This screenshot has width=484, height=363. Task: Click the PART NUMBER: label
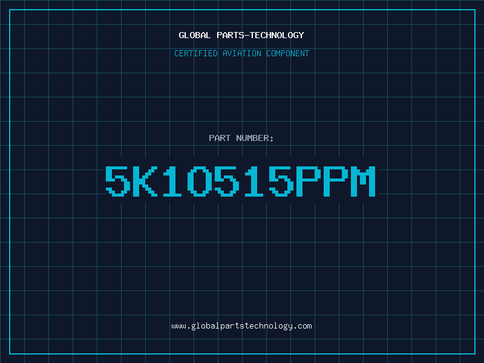[x=241, y=138]
